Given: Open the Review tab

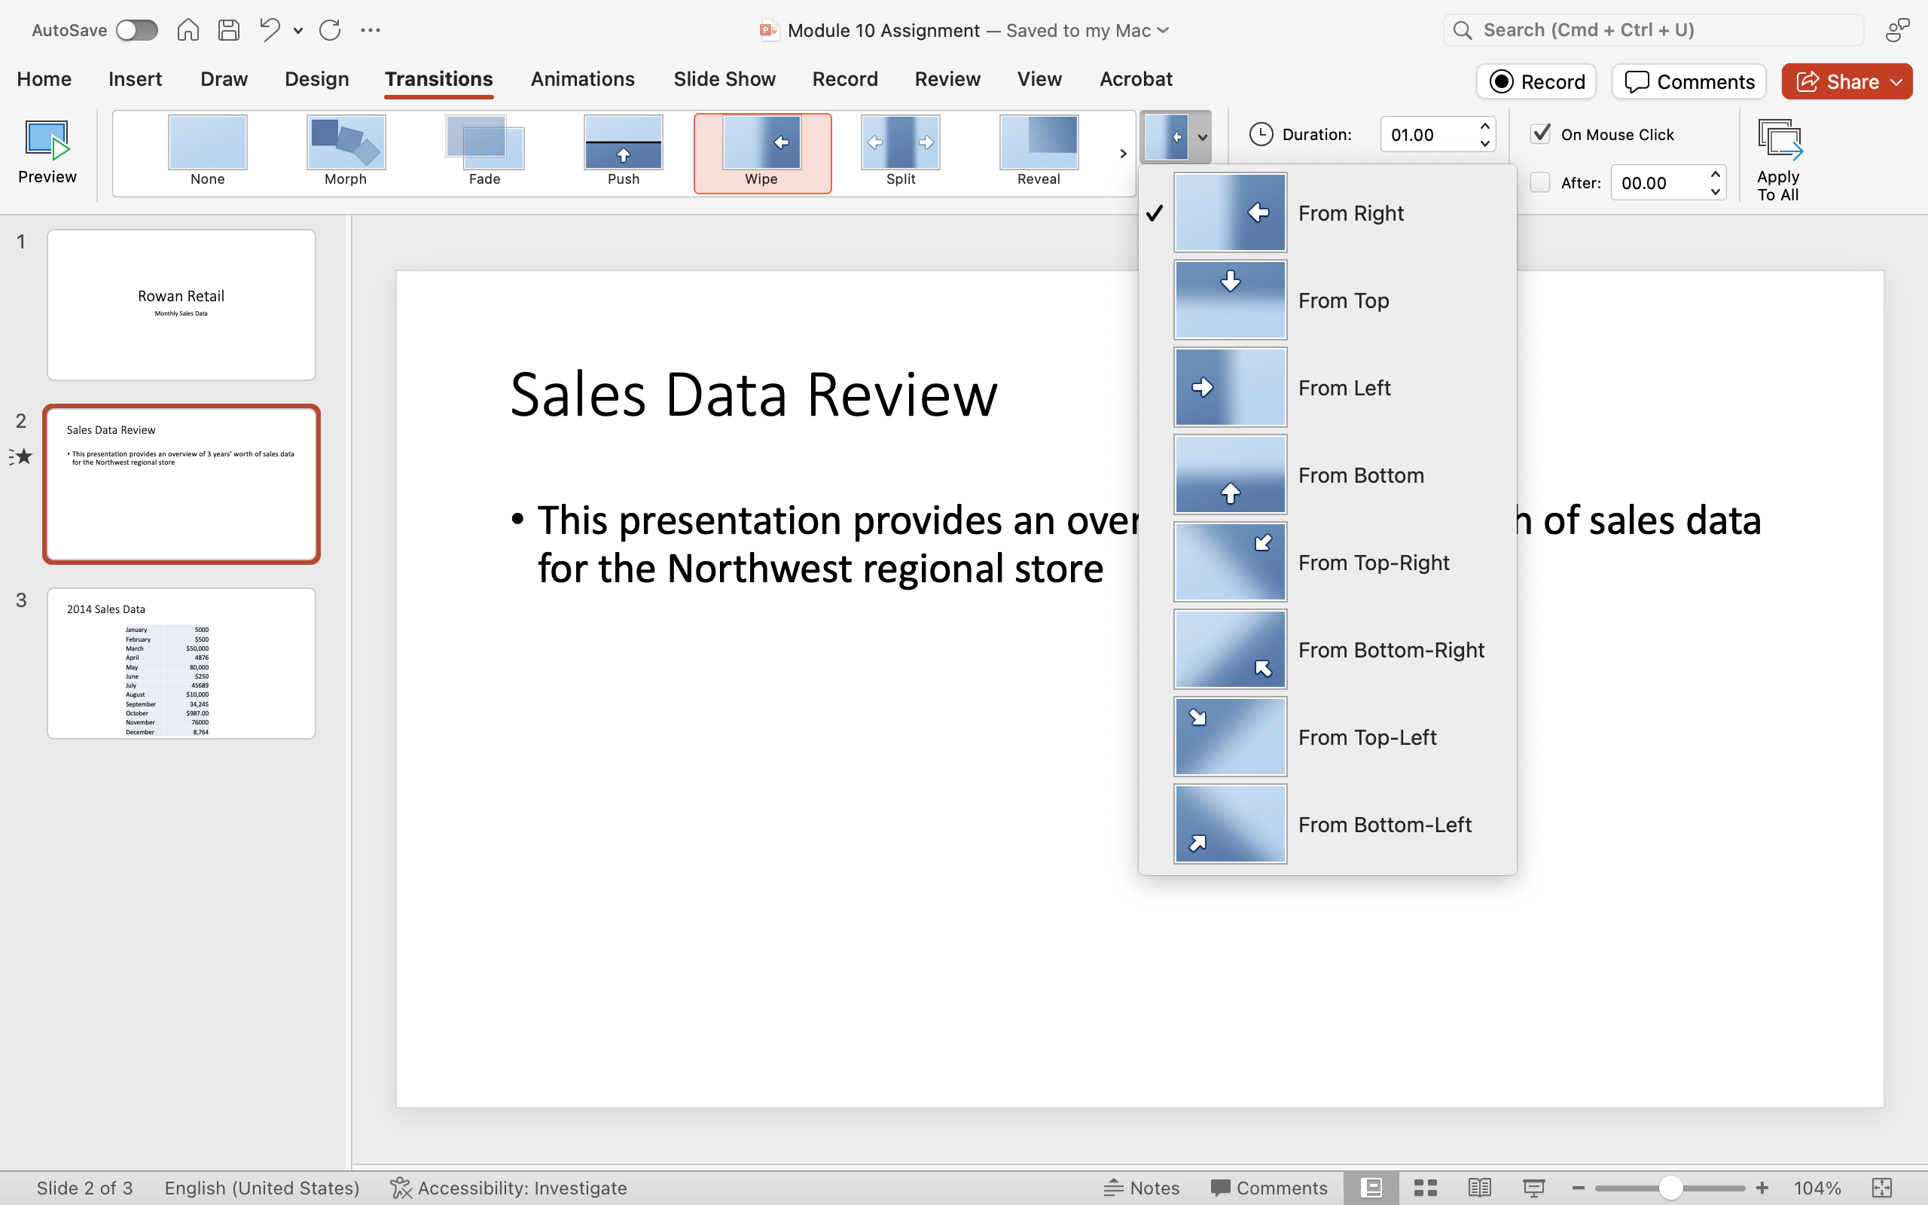Looking at the screenshot, I should [947, 79].
